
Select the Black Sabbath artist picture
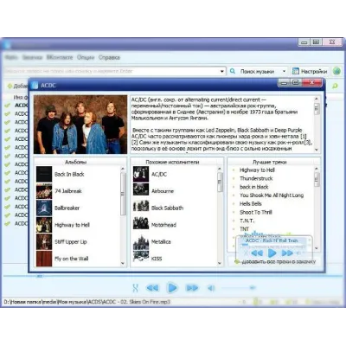click(141, 207)
